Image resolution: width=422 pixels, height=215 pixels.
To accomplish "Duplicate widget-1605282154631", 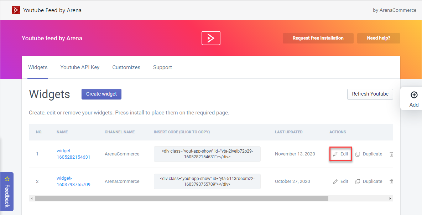I will click(x=369, y=154).
